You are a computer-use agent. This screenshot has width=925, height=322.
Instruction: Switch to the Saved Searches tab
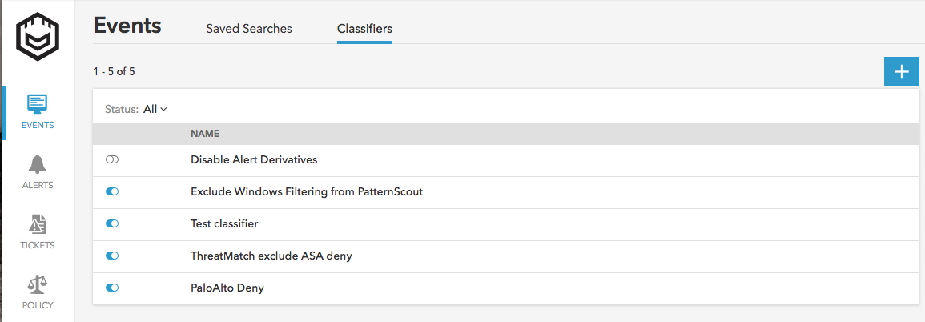click(249, 29)
